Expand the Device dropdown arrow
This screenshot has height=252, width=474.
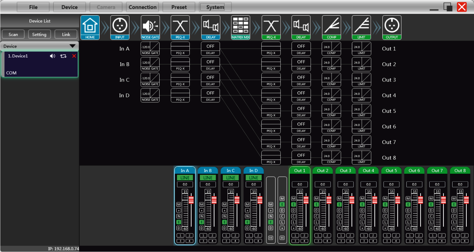click(x=73, y=46)
